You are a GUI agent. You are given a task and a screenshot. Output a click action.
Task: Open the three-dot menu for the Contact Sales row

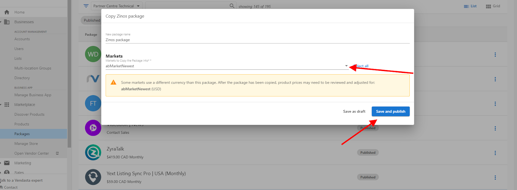pyautogui.click(x=495, y=128)
